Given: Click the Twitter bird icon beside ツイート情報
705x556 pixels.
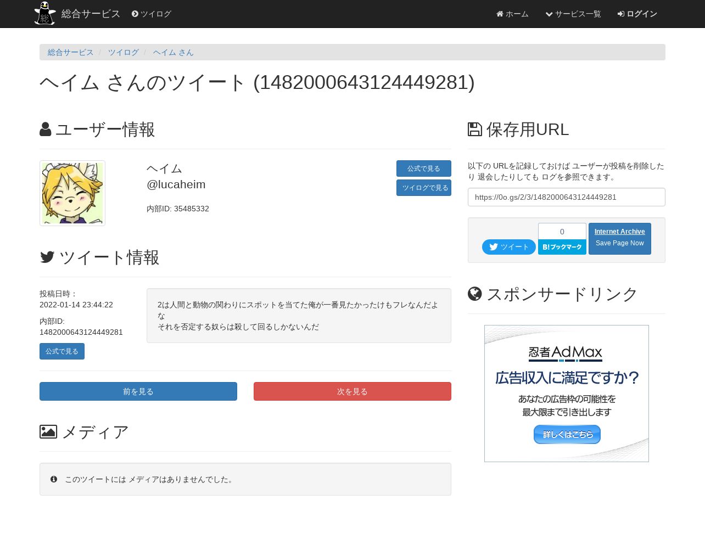Looking at the screenshot, I should tap(47, 257).
